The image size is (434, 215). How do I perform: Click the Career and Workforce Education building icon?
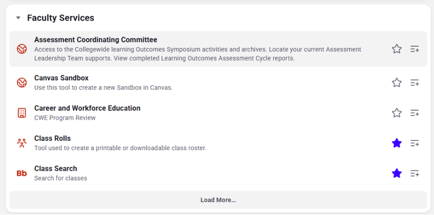pyautogui.click(x=22, y=113)
